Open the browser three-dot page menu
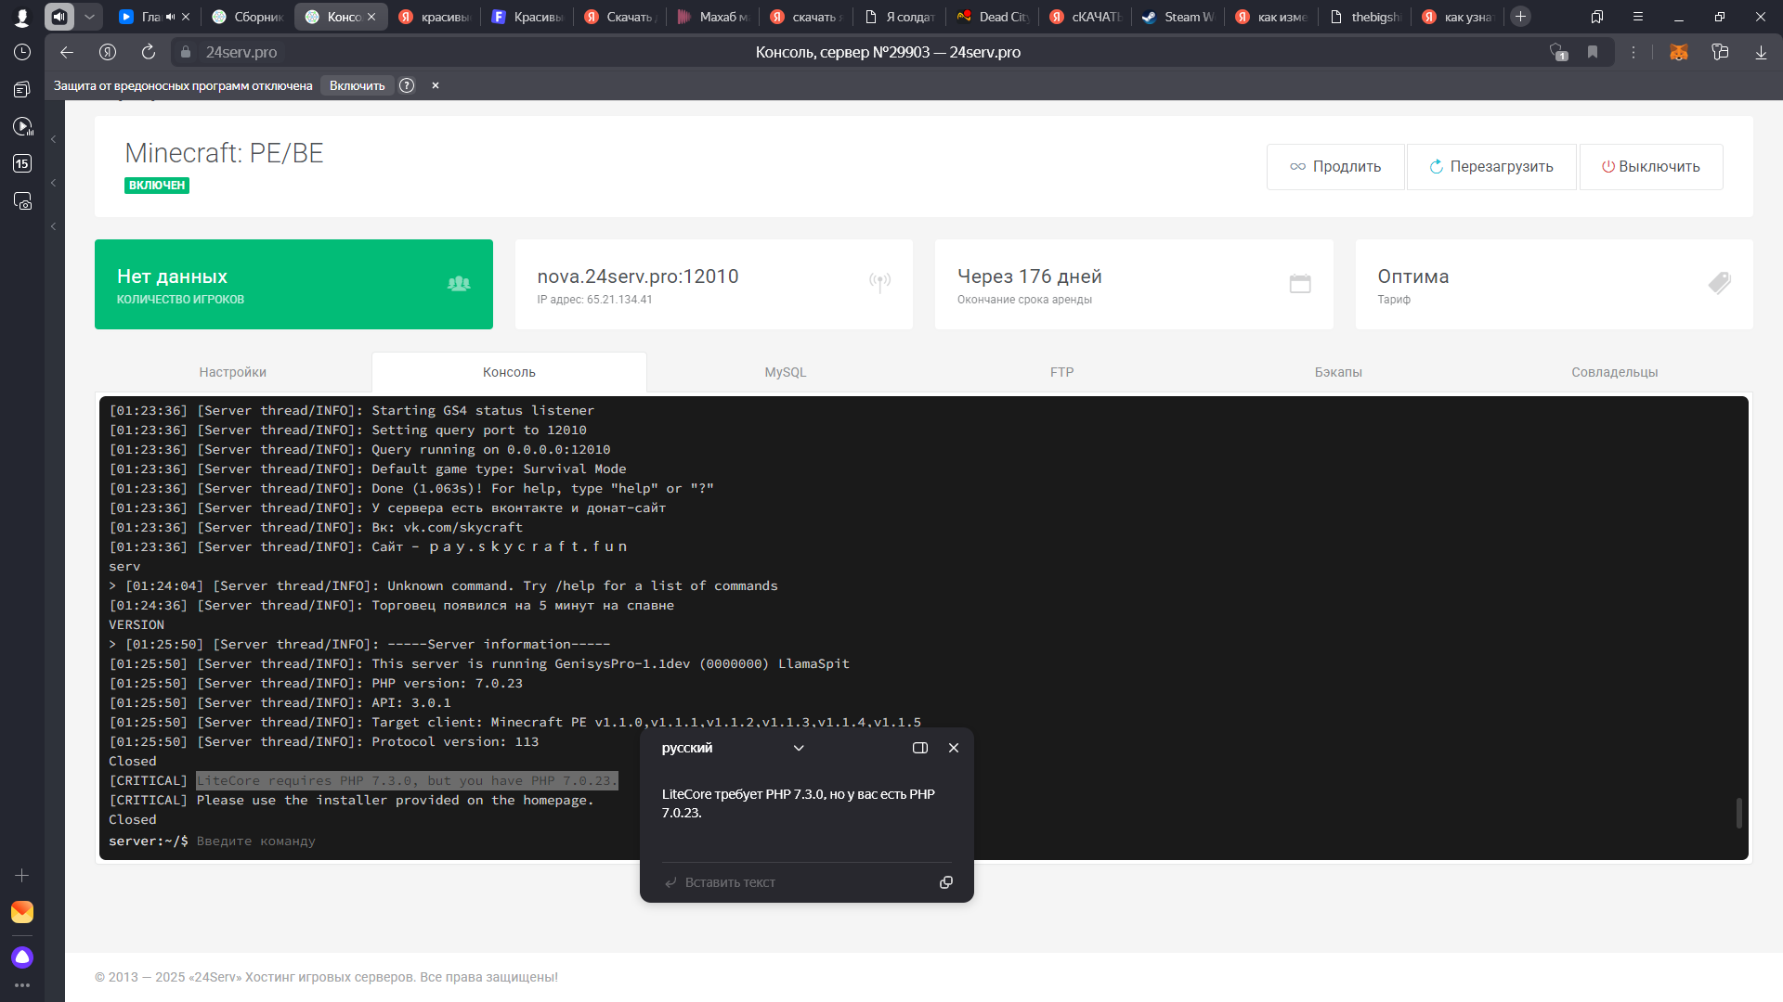Image resolution: width=1783 pixels, height=1002 pixels. click(x=1633, y=53)
